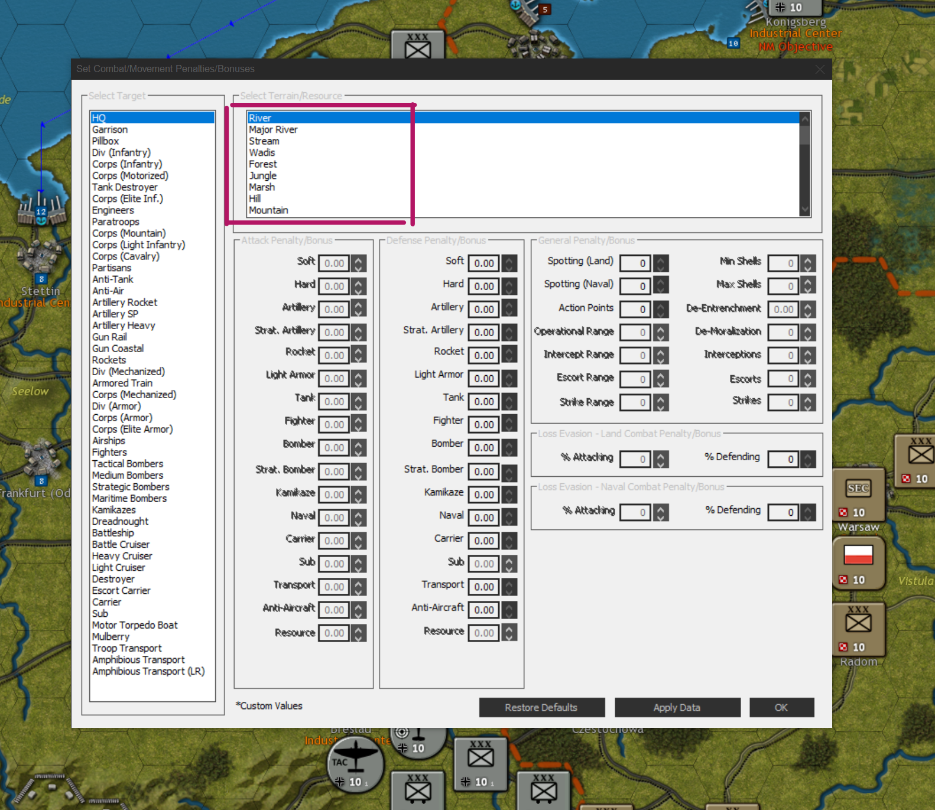
Task: Click the Defense Tank value field
Action: pos(484,402)
